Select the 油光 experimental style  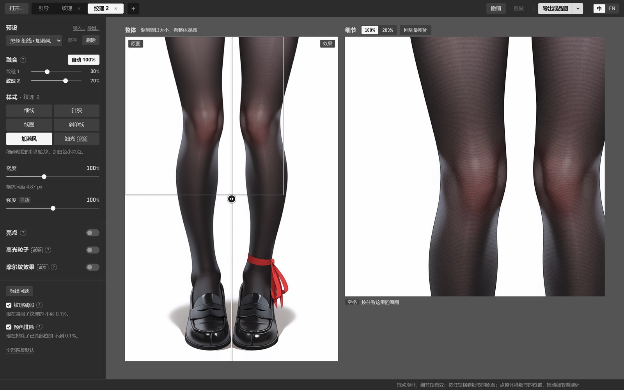coord(76,139)
